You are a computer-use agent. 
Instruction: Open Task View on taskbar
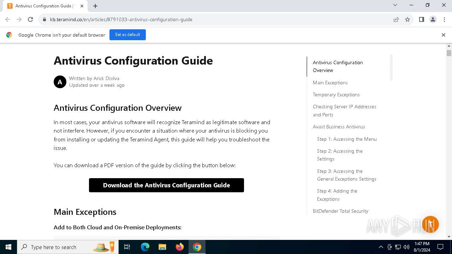click(127, 247)
